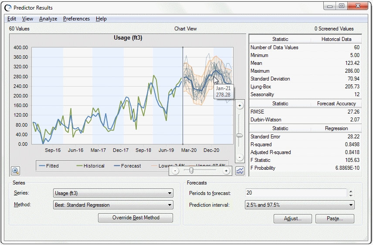Click the Dec-20 x-axis label
The image size is (373, 245).
[x=211, y=150]
